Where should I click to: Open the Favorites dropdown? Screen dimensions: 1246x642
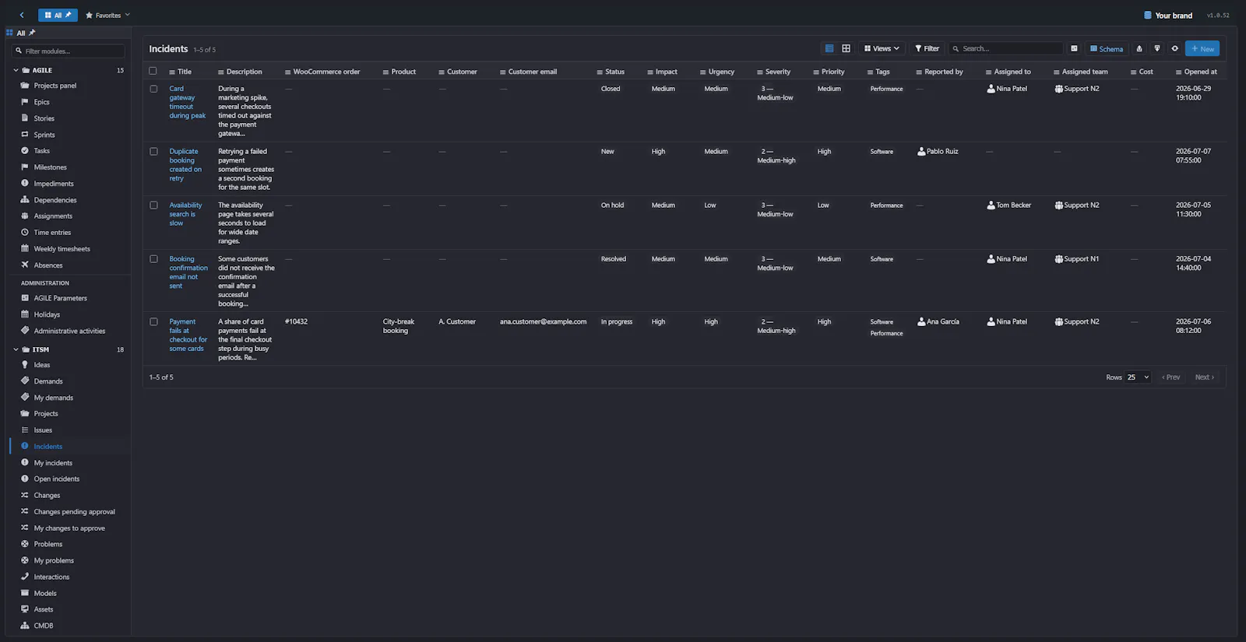pos(107,15)
